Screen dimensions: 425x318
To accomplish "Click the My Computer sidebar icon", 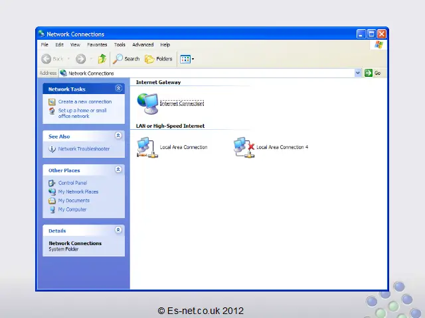I will point(52,209).
